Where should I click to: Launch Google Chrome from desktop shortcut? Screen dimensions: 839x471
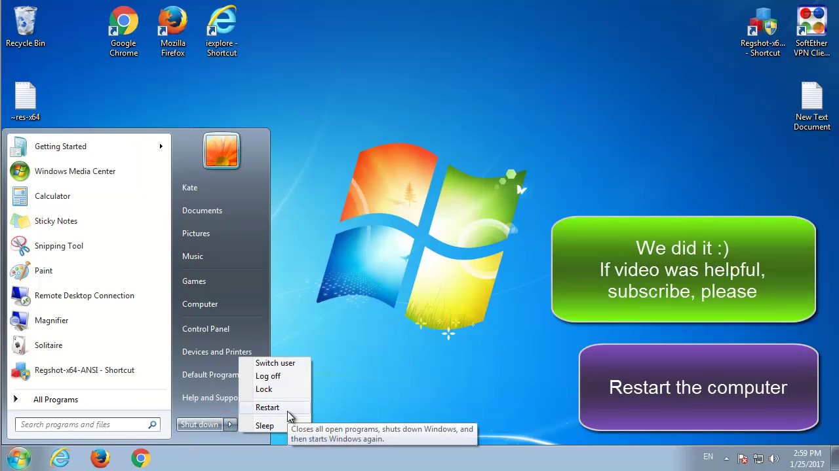(123, 31)
